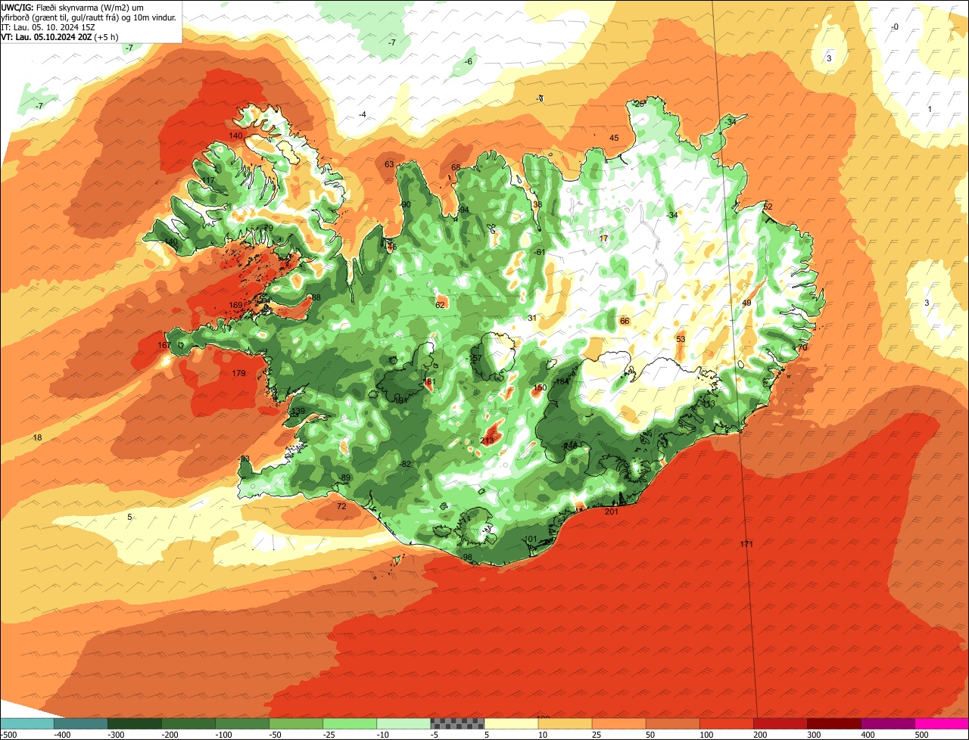The image size is (969, 740).
Task: Click the map value -6
Action: coord(469,61)
